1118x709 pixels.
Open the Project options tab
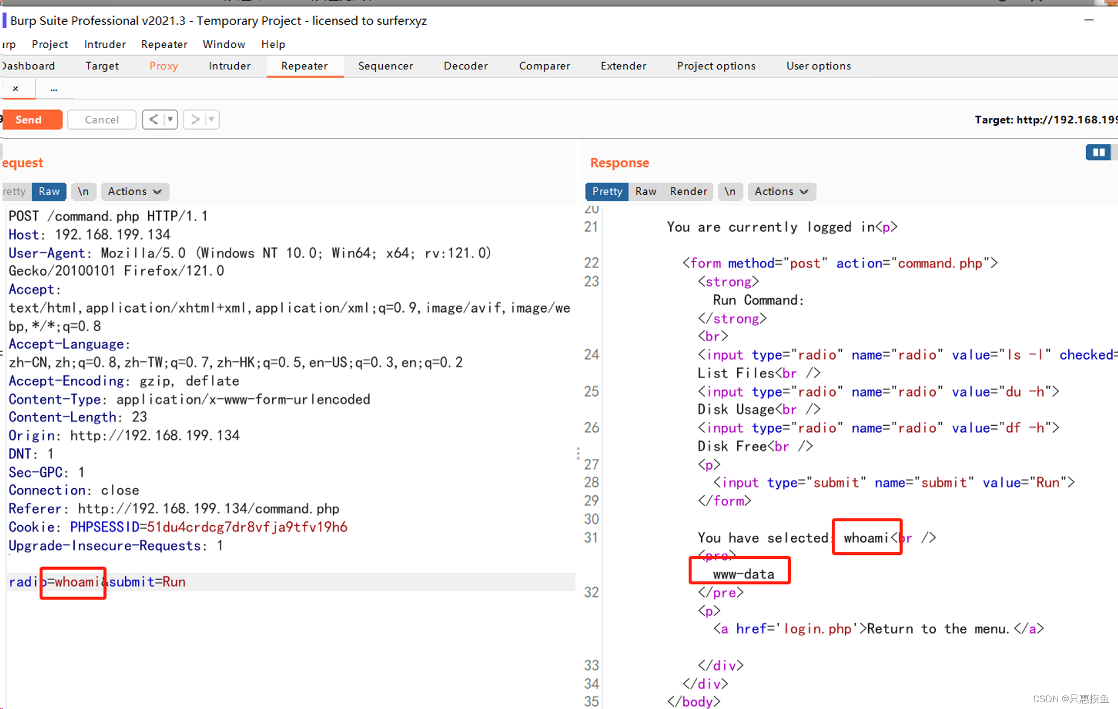click(716, 66)
